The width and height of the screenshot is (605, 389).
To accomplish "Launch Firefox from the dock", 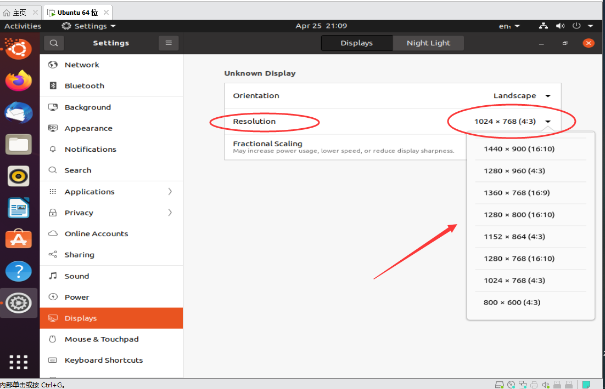I will point(20,81).
